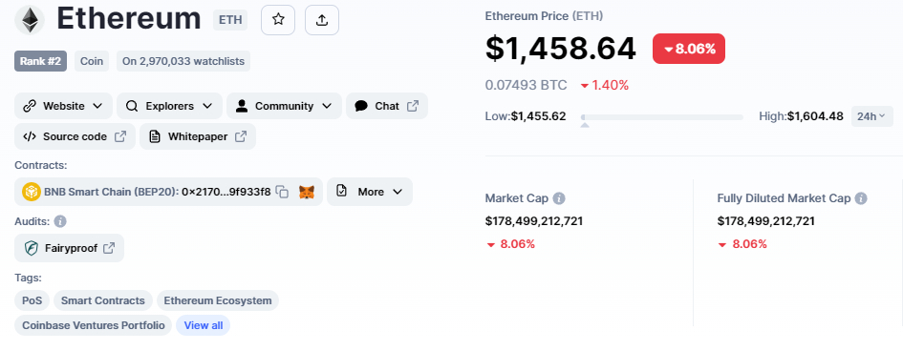Expand the Website dropdown

(x=63, y=106)
